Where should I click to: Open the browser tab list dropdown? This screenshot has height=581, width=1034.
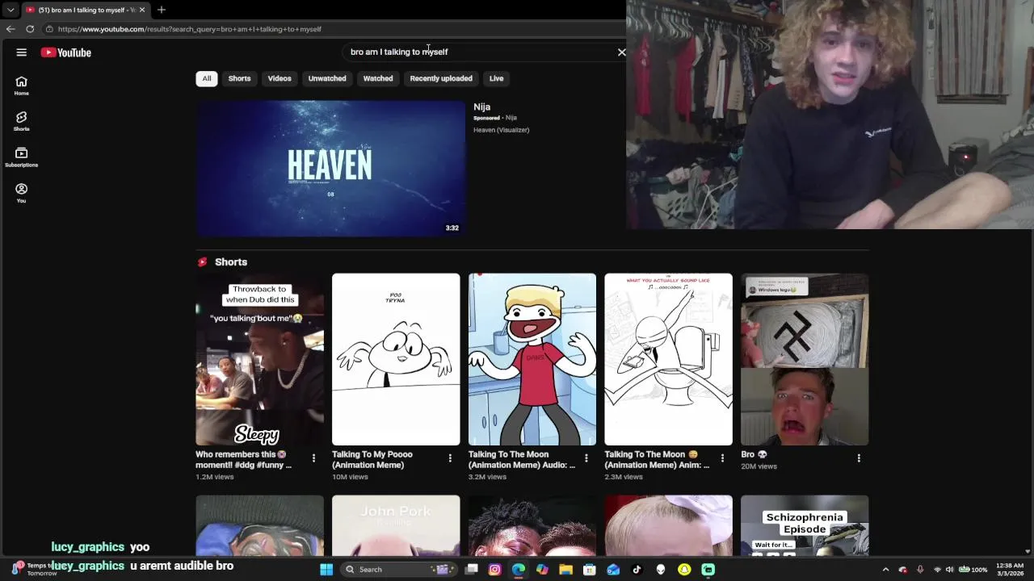(11, 10)
